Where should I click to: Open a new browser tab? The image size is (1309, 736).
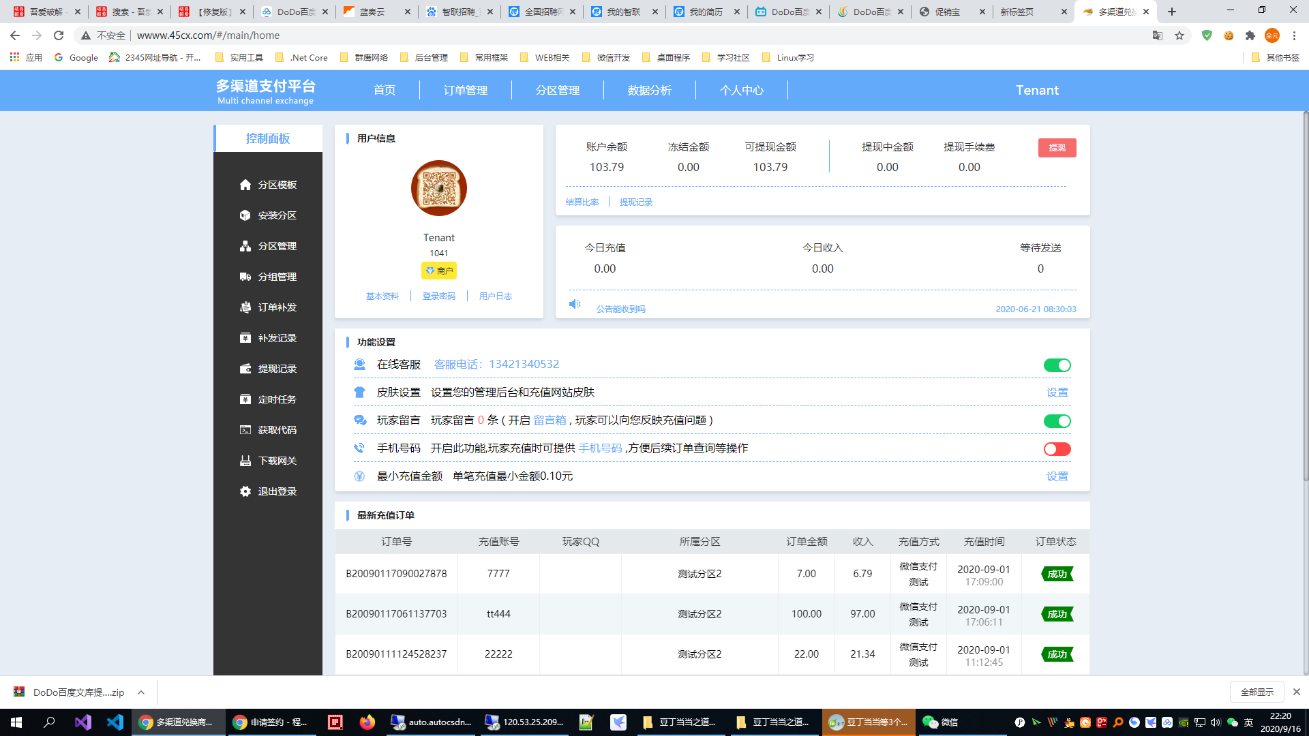pyautogui.click(x=1172, y=12)
